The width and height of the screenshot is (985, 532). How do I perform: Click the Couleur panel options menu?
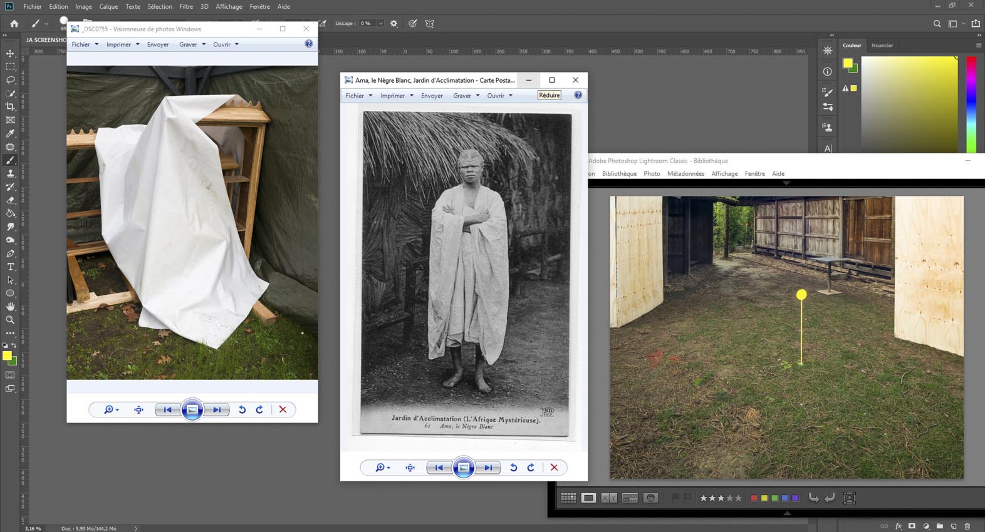[978, 45]
